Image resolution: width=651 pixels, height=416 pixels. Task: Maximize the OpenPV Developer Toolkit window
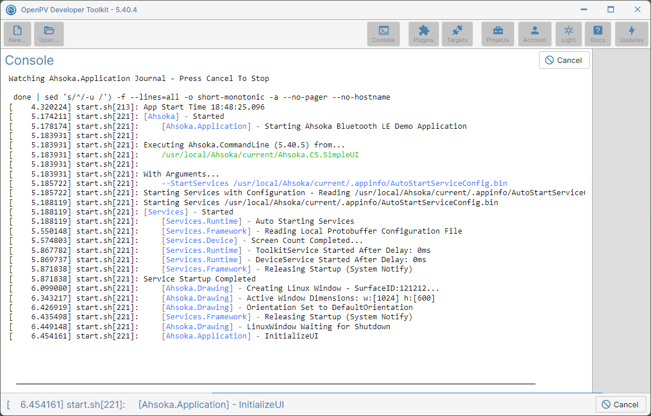tap(610, 9)
